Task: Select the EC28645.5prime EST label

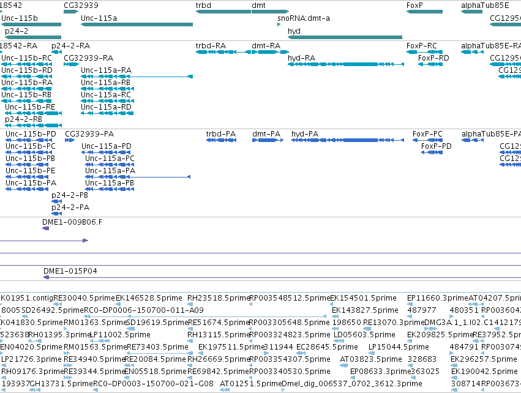Action: [x=327, y=347]
